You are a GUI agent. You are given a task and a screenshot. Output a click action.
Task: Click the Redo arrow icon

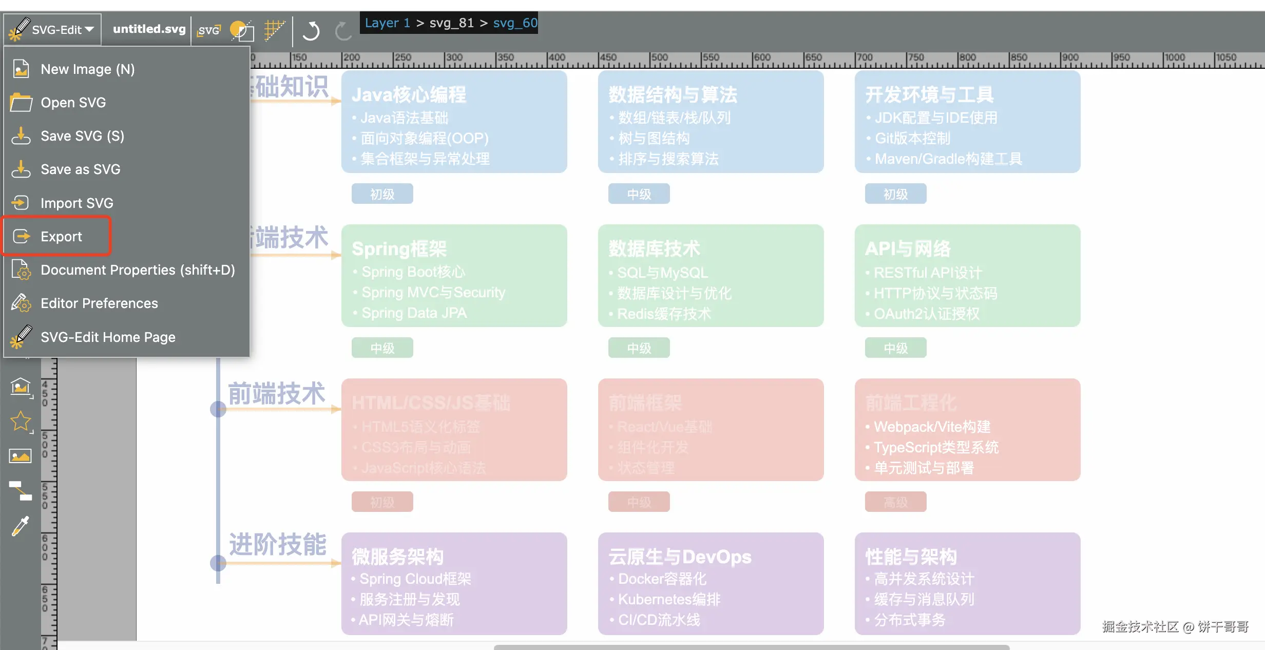point(342,30)
